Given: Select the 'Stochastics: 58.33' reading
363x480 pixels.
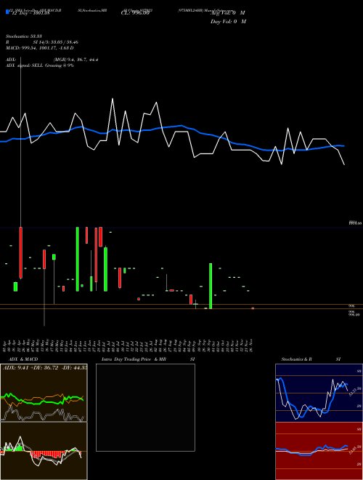Looking at the screenshot, I should click(23, 36).
